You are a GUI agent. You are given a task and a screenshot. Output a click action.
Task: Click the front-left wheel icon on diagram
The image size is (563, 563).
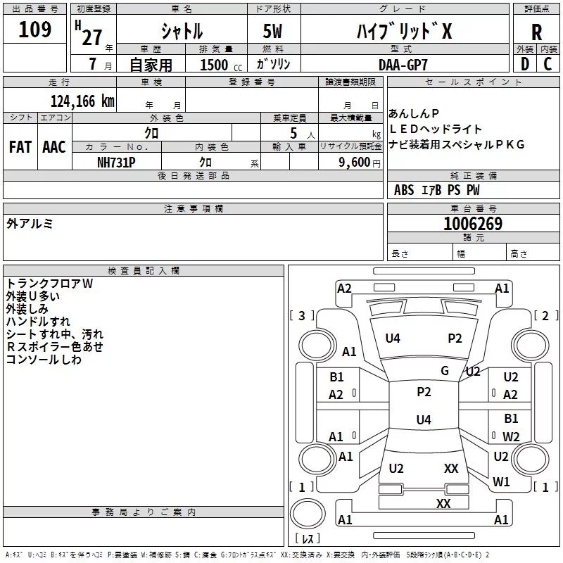[x=317, y=346]
